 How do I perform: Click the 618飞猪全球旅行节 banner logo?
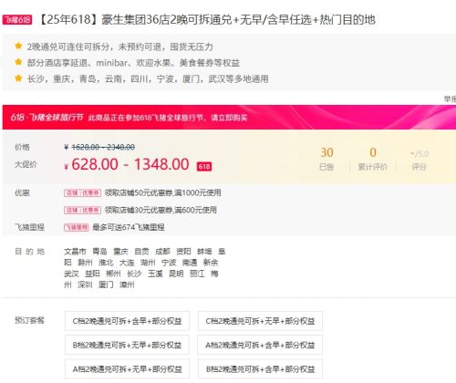[x=47, y=118]
